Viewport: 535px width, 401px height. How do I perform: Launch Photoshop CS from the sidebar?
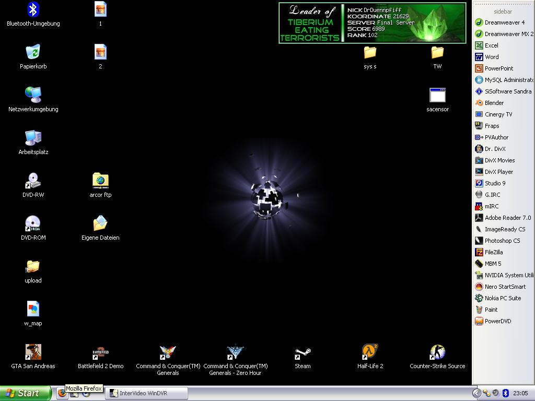click(x=498, y=241)
